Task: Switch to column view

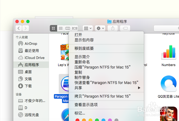Action: [x=68, y=28]
